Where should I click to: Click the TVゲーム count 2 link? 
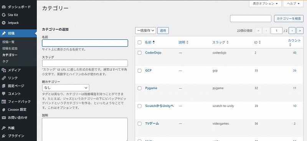(294, 123)
